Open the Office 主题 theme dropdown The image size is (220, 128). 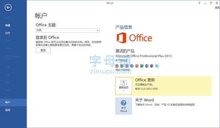tap(68, 30)
